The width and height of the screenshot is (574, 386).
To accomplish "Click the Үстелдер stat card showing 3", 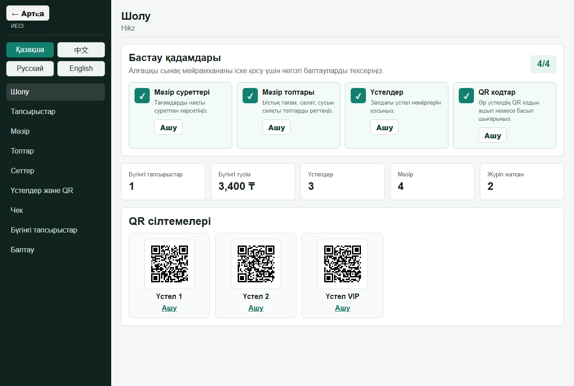I will 343,182.
